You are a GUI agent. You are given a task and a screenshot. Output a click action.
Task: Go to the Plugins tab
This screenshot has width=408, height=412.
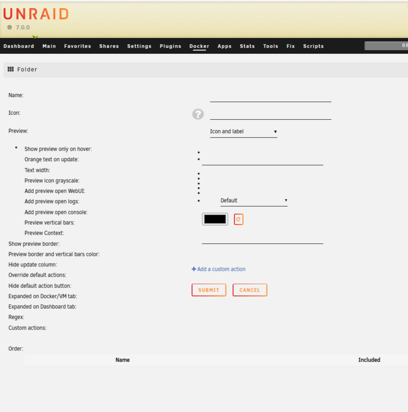pos(171,46)
